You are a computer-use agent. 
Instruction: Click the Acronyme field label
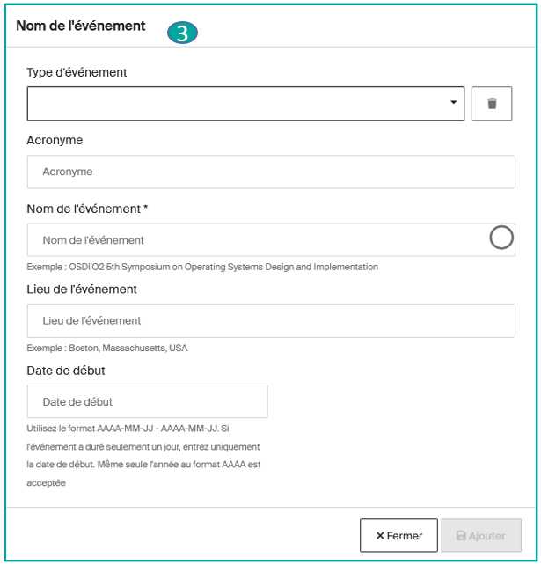click(x=55, y=140)
